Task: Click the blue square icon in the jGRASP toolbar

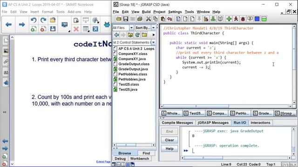Action: pos(257,19)
